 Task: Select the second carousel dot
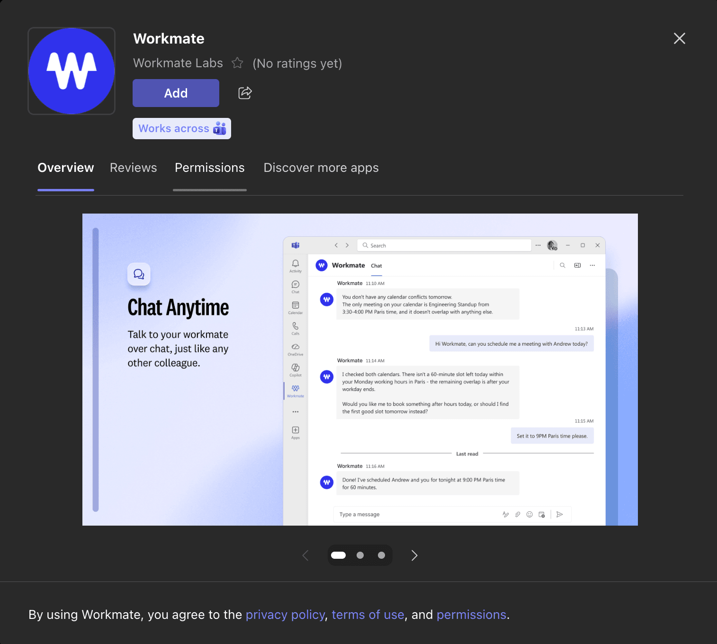click(360, 555)
